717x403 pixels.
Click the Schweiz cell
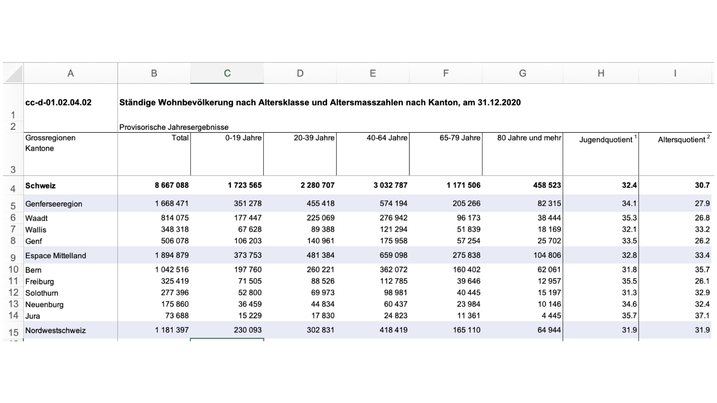[40, 186]
